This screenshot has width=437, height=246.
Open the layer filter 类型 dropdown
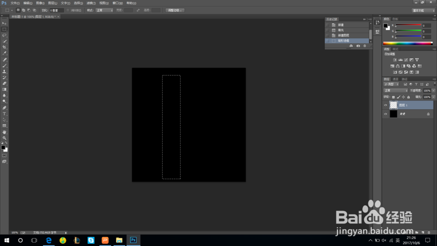391,84
